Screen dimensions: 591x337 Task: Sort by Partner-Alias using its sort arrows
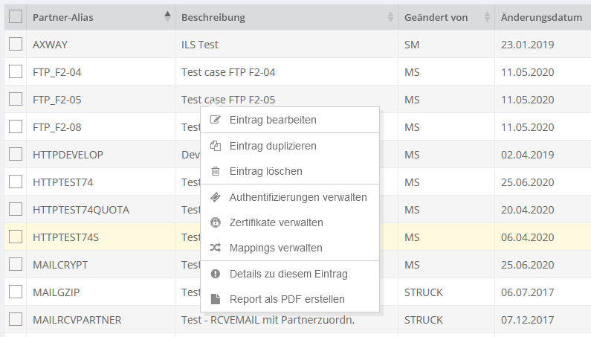tap(167, 17)
